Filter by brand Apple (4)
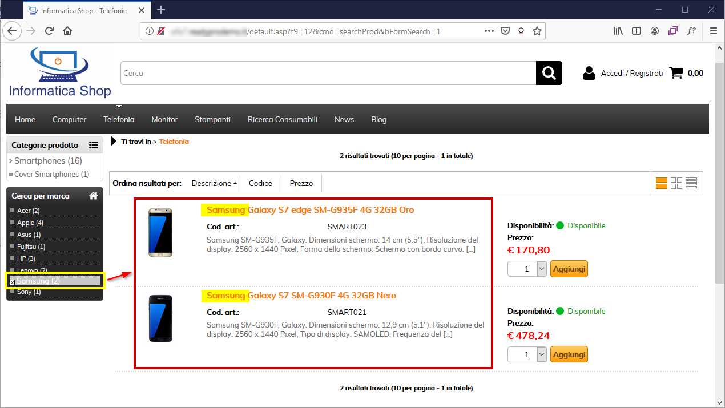 point(30,223)
